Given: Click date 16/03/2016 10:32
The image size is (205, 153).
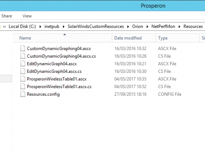Looking at the screenshot, I should pyautogui.click(x=130, y=48).
